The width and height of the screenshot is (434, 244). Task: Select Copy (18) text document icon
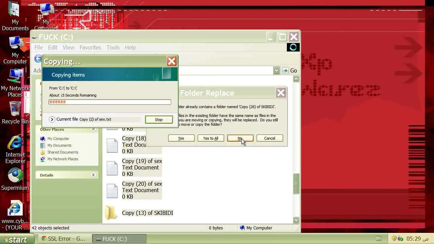click(112, 145)
